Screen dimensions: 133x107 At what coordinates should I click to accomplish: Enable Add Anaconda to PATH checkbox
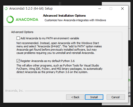[18, 38]
